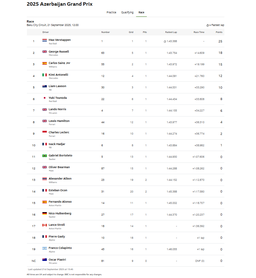Click the Argentine flag beside Franco Colapinto
This screenshot has width=256, height=278.
(45, 248)
